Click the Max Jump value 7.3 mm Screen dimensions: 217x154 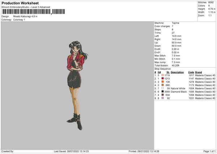(176, 62)
